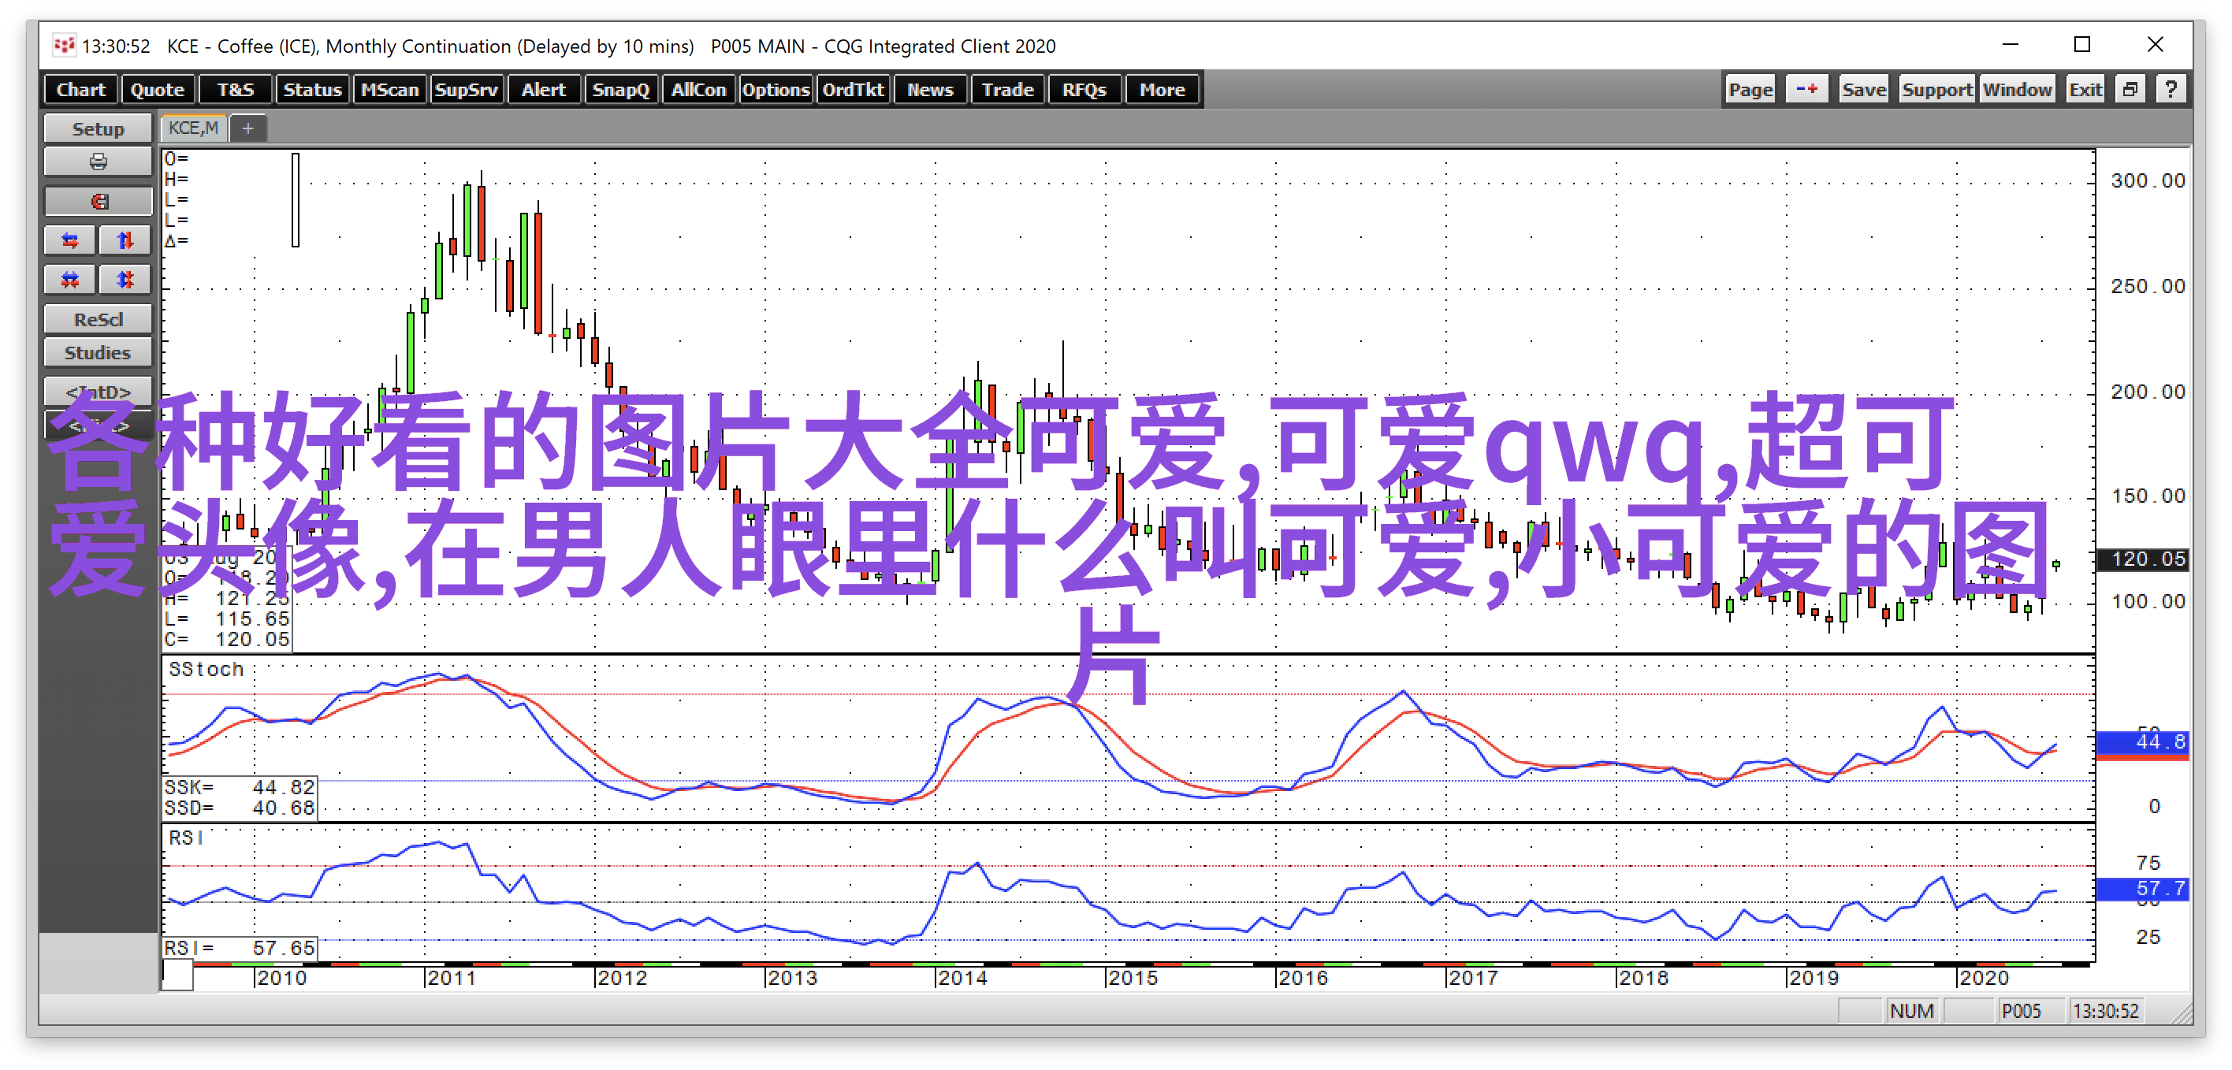Screen dimensions: 2232x1070
Task: Open MScan from the toolbar
Action: (x=390, y=89)
